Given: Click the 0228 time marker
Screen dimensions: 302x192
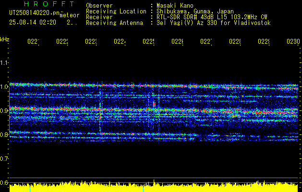Looking at the screenshot, I should pos(235,41).
